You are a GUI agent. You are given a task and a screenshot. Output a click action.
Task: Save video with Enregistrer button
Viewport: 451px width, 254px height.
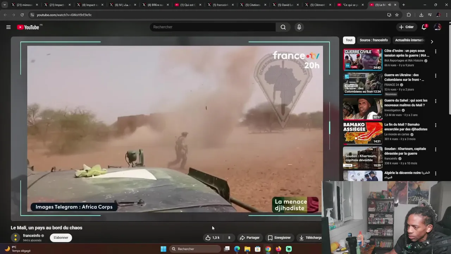click(279, 238)
